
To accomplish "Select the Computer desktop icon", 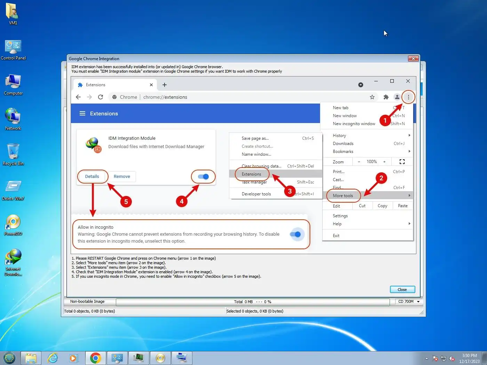I will click(13, 85).
